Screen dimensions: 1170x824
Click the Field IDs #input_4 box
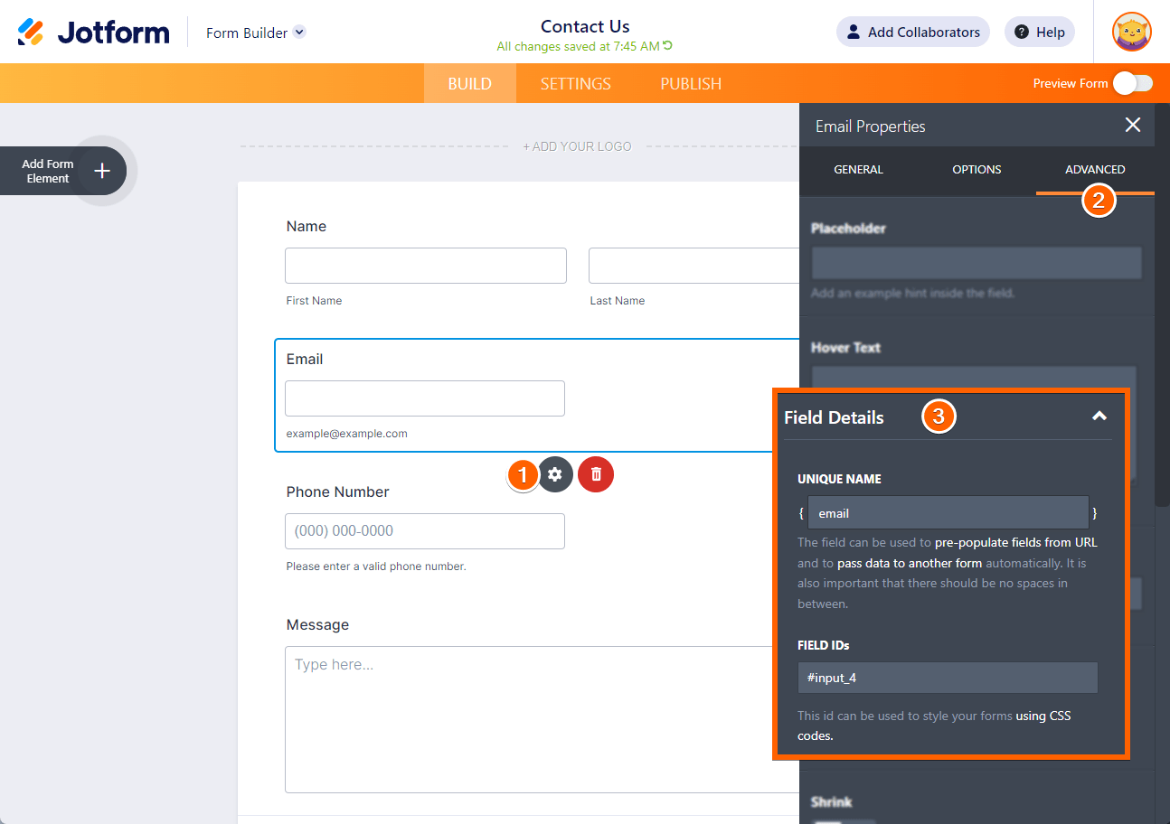(948, 678)
